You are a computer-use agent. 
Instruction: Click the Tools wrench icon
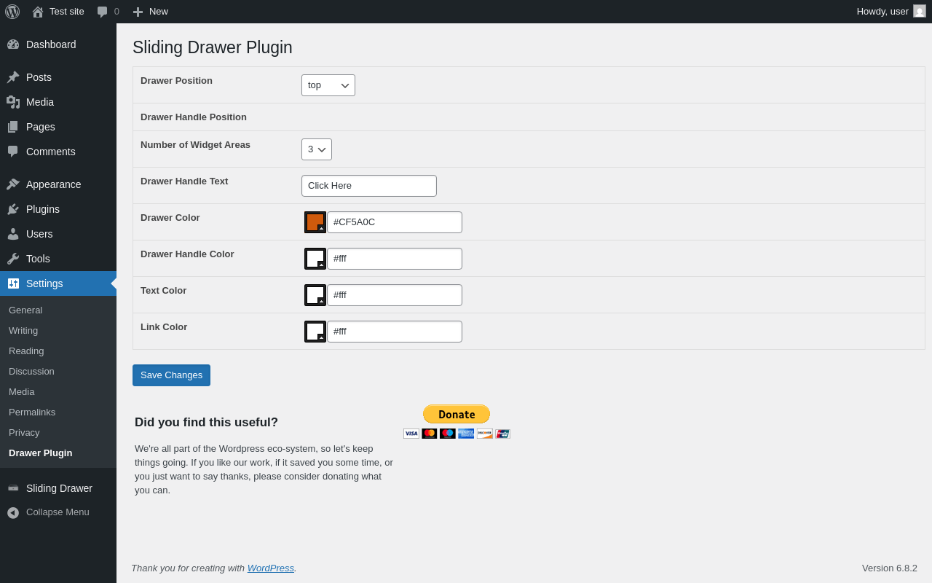point(13,259)
